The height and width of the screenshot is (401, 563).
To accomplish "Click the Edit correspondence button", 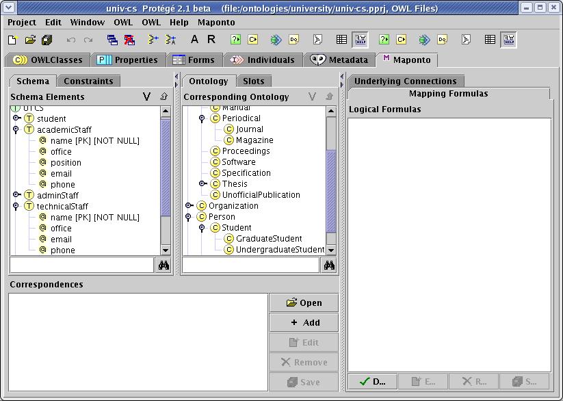I will click(x=304, y=342).
